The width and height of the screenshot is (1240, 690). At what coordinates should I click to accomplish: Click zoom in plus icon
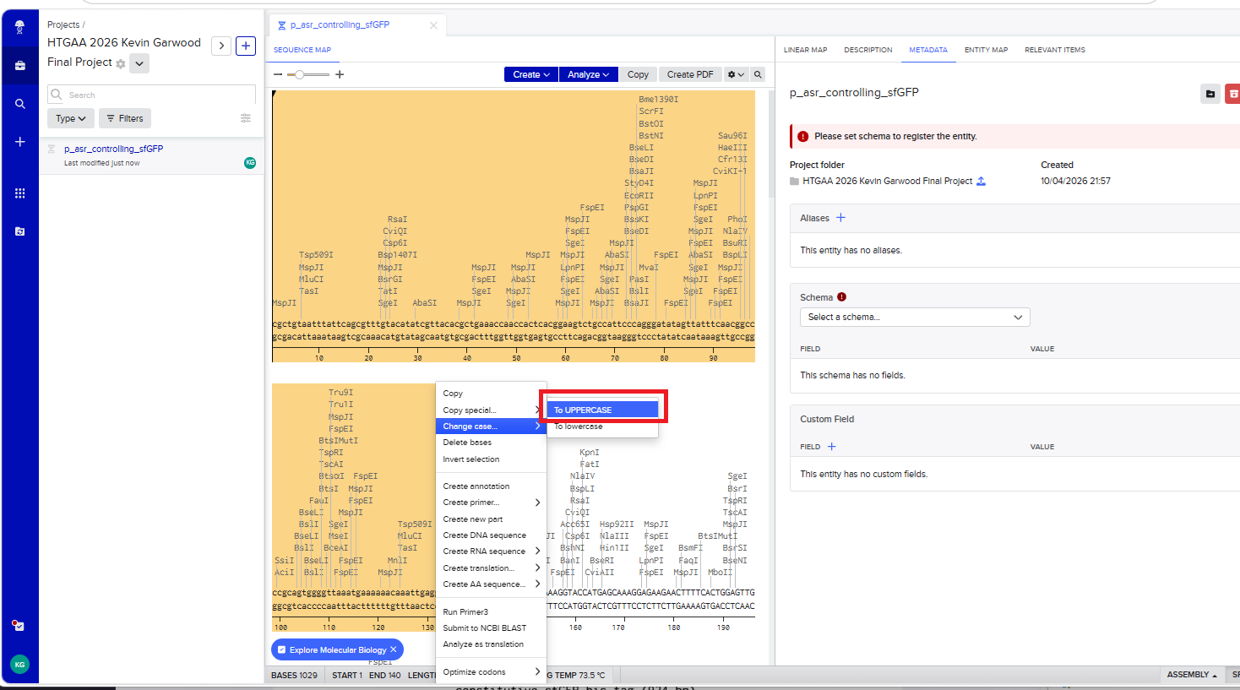click(x=340, y=74)
